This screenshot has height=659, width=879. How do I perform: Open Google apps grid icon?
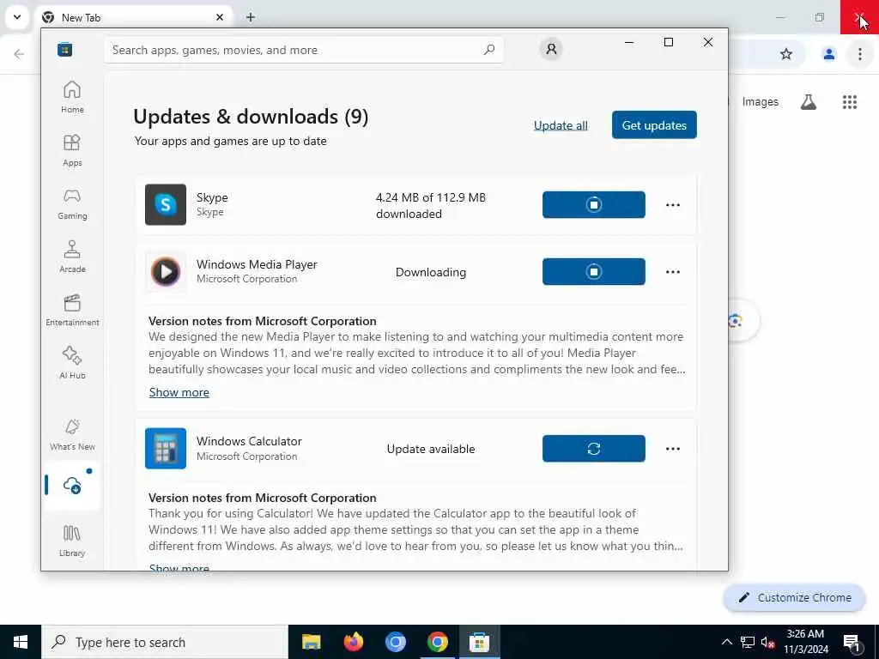[x=849, y=102]
